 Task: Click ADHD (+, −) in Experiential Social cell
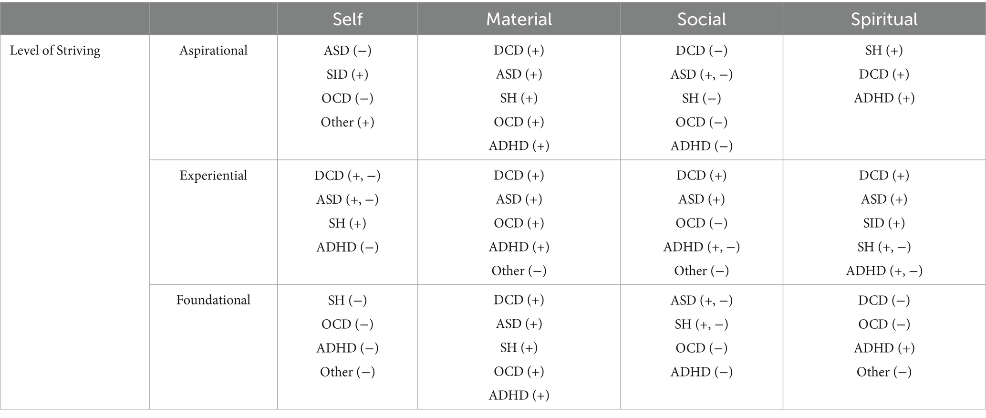pos(702,247)
